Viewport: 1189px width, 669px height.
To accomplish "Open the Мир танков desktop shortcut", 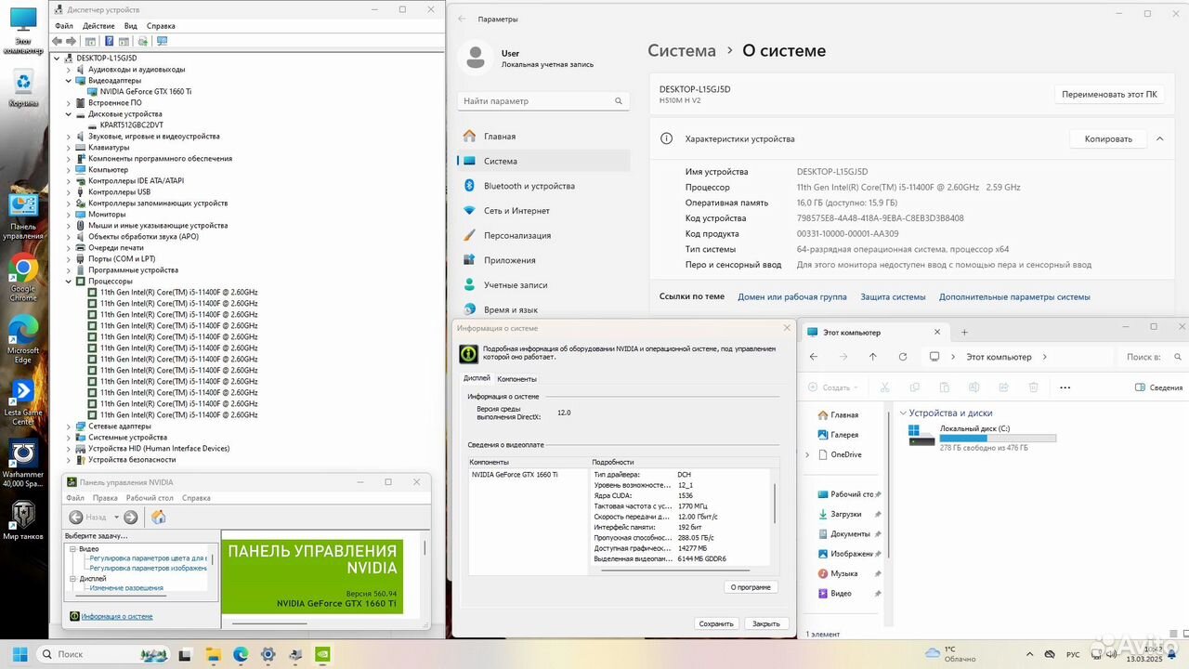I will [x=22, y=520].
